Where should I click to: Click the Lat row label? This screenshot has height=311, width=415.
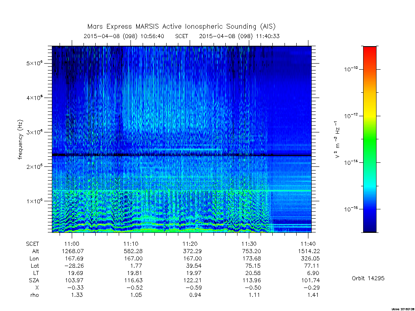34,266
